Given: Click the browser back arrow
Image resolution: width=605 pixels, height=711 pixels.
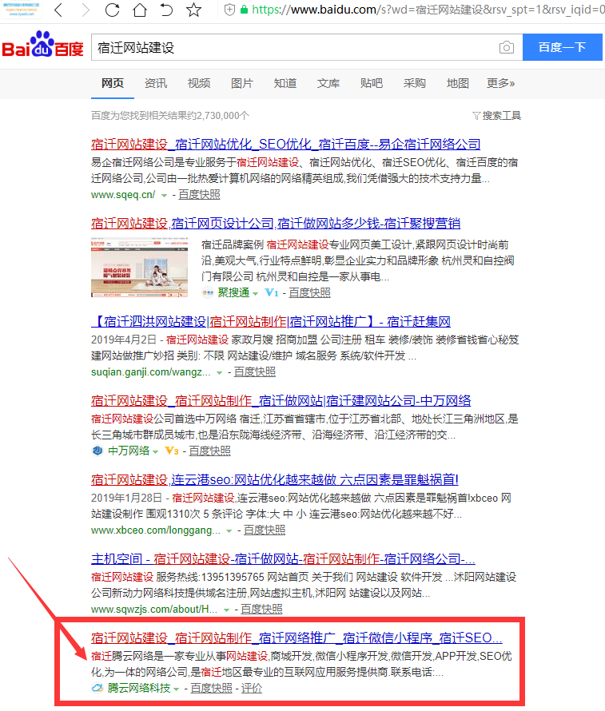Looking at the screenshot, I should pos(58,10).
